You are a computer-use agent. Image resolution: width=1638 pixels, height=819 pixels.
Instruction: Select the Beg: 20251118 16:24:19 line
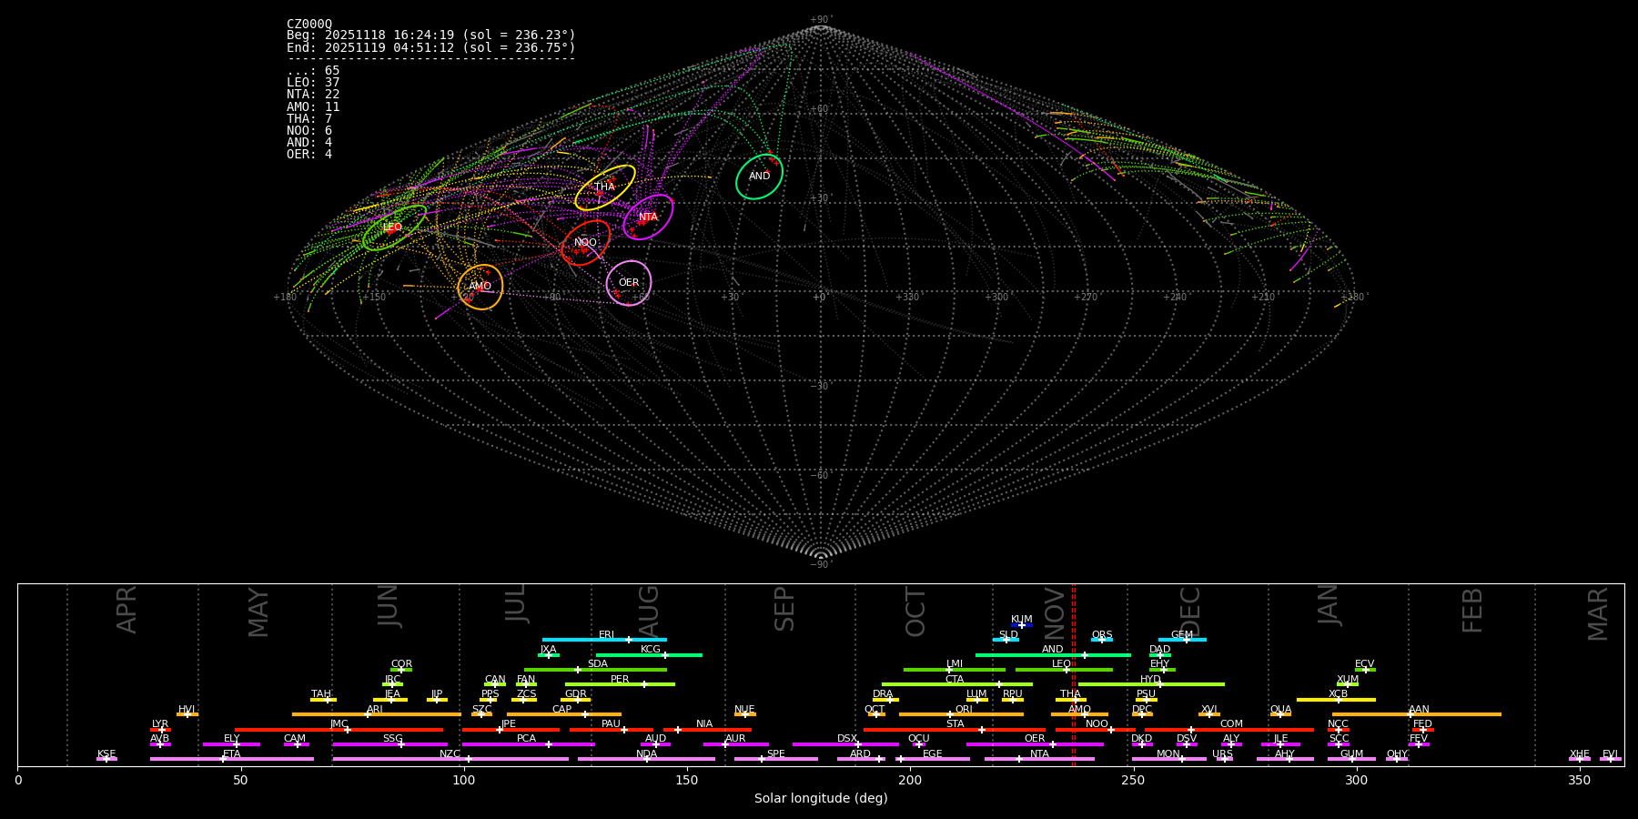(x=431, y=35)
